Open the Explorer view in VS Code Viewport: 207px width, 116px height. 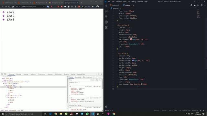[x=106, y=6]
